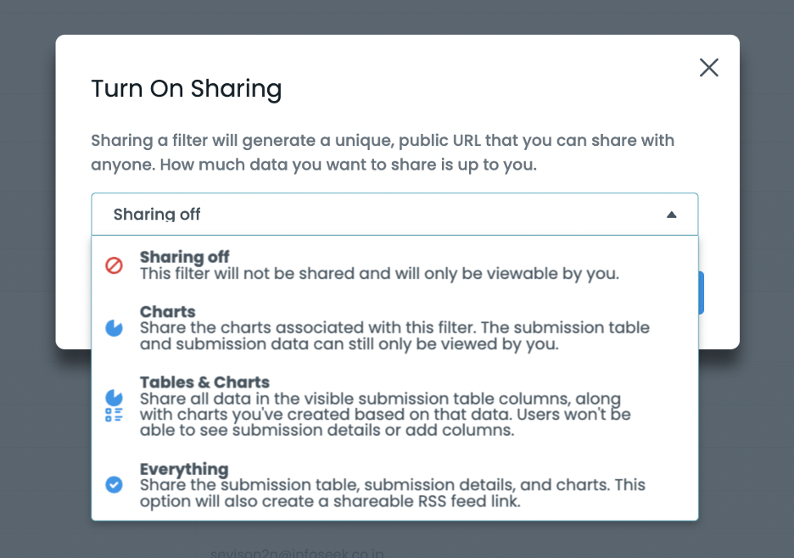This screenshot has width=794, height=558.
Task: Click the blue checkmark icon beside Everything
Action: pos(114,484)
